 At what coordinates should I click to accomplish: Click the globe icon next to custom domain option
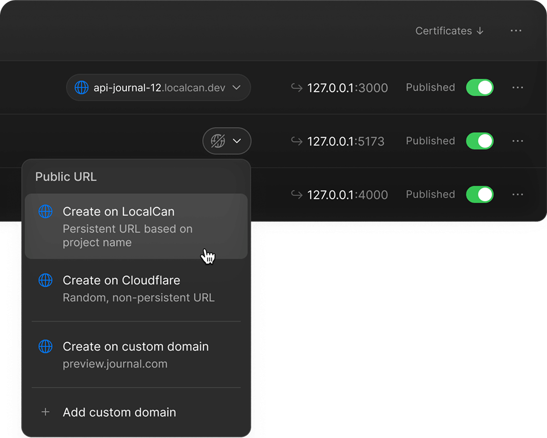pos(45,346)
